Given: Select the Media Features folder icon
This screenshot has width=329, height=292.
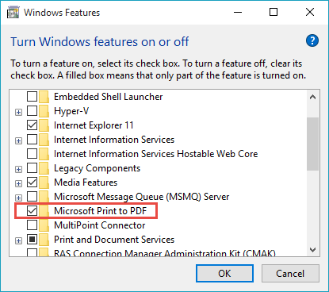Looking at the screenshot, I should coord(44,182).
